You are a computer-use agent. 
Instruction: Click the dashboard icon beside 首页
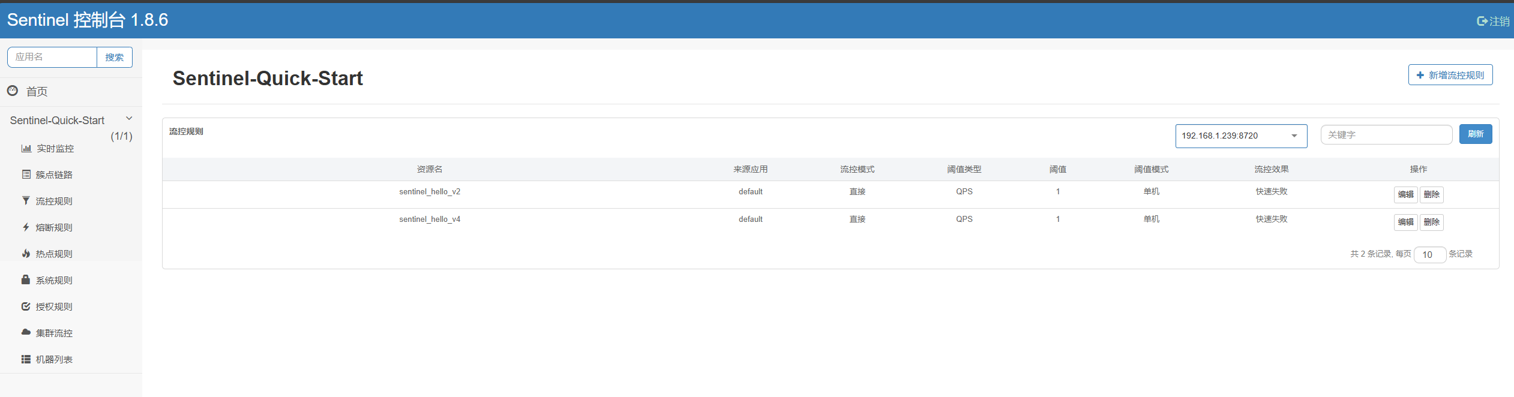(x=13, y=91)
